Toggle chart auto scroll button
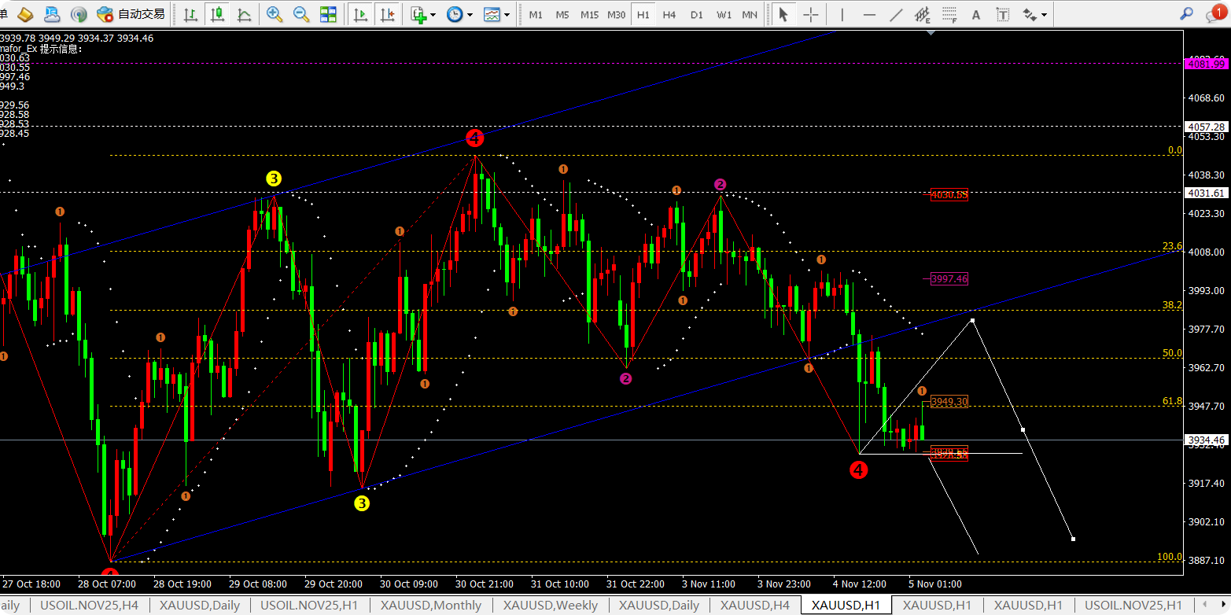Viewport: 1231px width, 615px height. click(361, 14)
